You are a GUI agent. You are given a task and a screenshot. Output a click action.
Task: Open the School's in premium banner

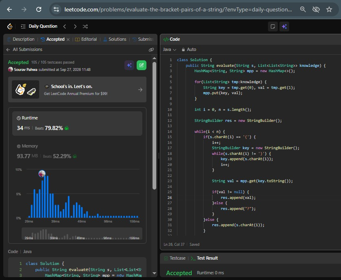coord(77,90)
